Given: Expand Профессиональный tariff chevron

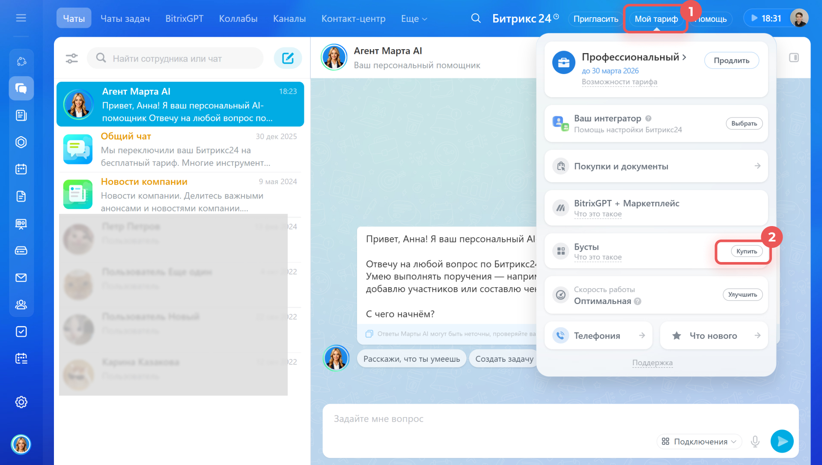Looking at the screenshot, I should coord(684,57).
